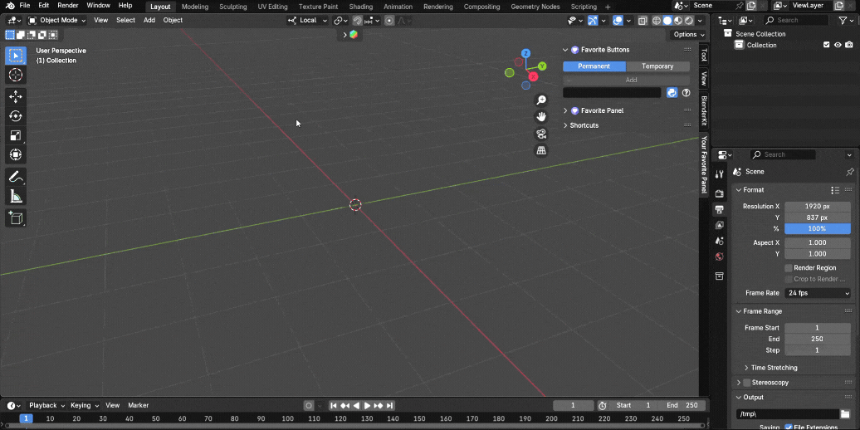The width and height of the screenshot is (860, 430).
Task: Switch to the Shading workspace tab
Action: pyautogui.click(x=361, y=7)
